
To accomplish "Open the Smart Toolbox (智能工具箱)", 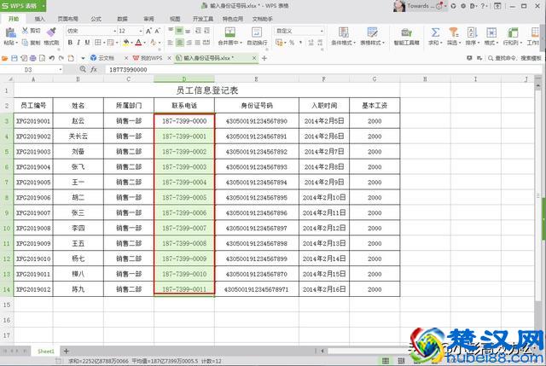I will [406, 36].
